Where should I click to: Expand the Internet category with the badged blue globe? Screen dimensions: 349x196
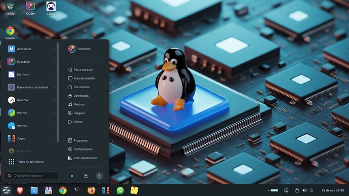pos(31,126)
